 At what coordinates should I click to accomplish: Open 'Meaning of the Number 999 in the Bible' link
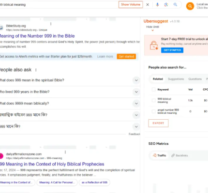[x=37, y=36]
